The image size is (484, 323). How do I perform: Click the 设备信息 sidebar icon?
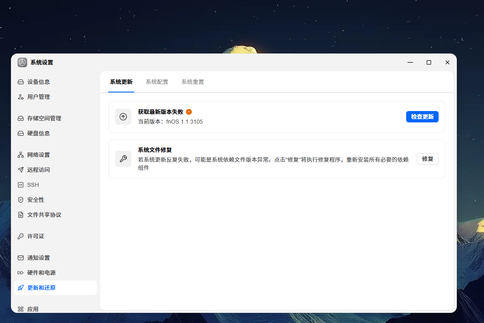pyautogui.click(x=21, y=82)
